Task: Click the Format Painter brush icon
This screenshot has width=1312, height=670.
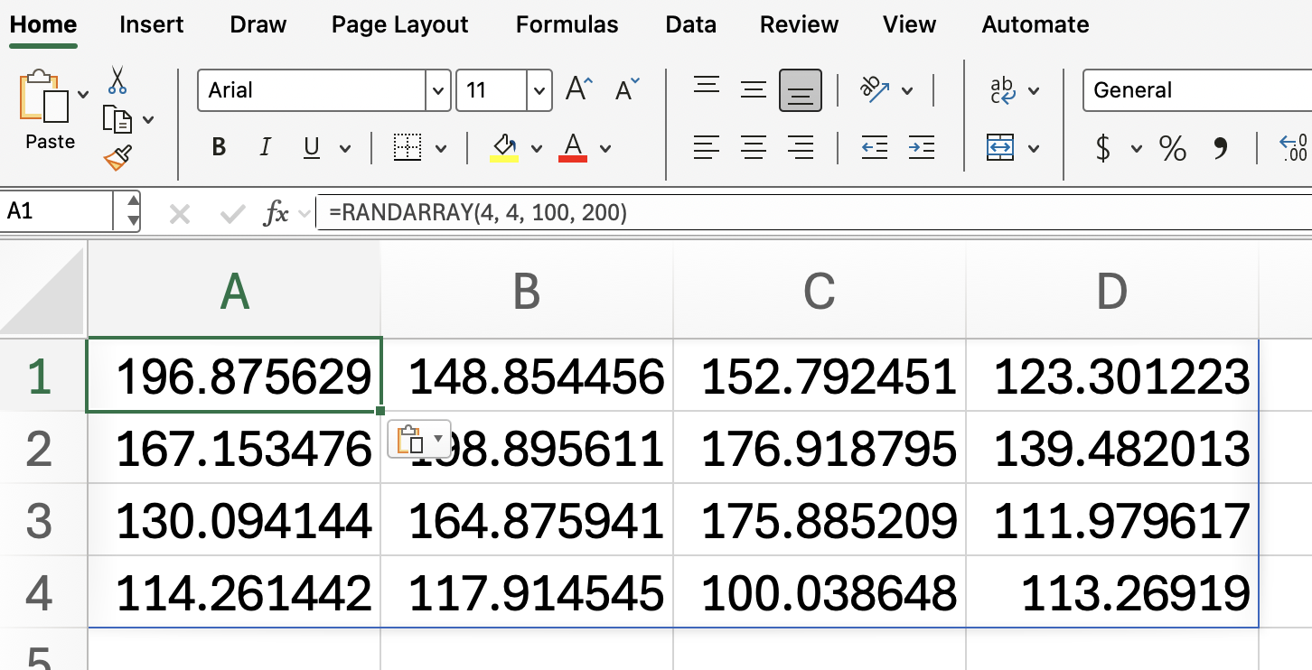Action: click(x=117, y=158)
